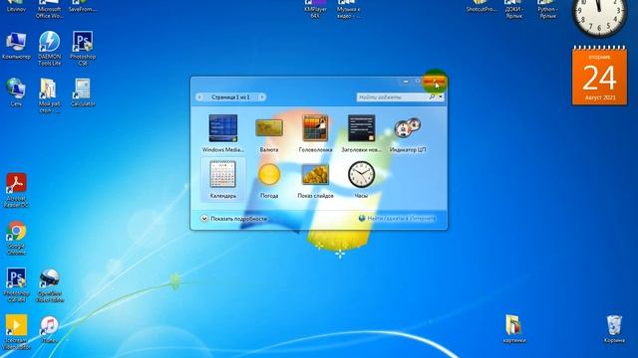Select the Windows Media gadget

pos(223,133)
